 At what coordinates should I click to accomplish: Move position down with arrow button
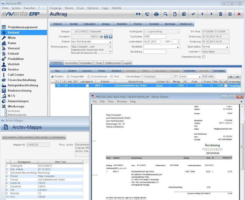point(238,77)
